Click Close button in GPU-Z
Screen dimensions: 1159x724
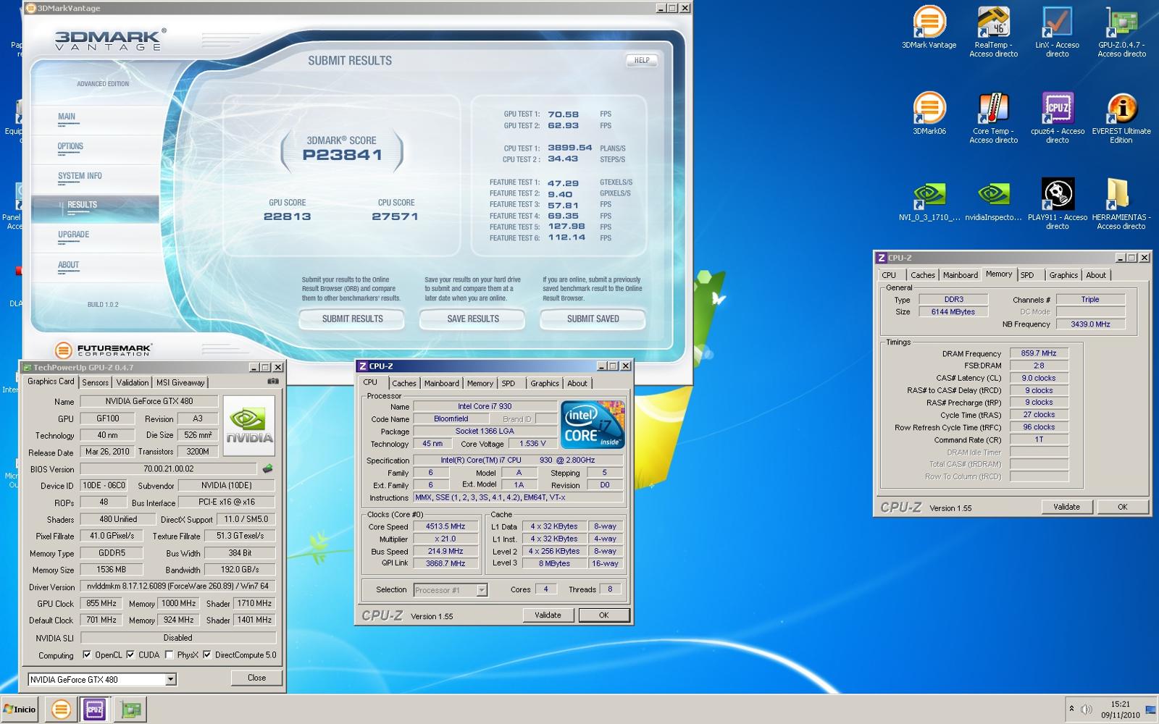click(x=256, y=678)
